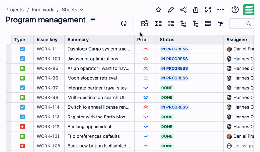Image resolution: width=260 pixels, height=152 pixels.
Task: Open the share nodes icon
Action: tap(183, 10)
